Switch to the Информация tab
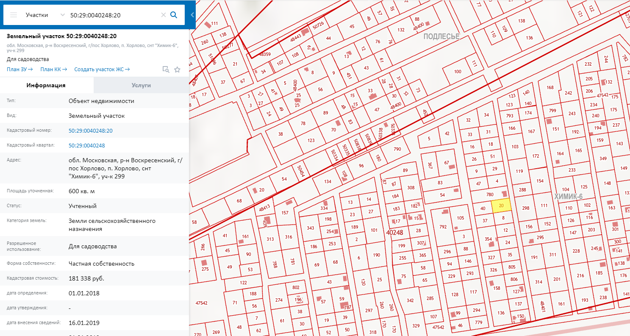Image resolution: width=630 pixels, height=336 pixels. pyautogui.click(x=46, y=85)
